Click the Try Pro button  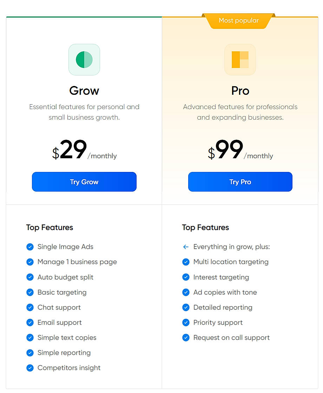[240, 182]
